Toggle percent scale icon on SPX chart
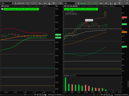Viewport: 129px width, 96px height. 45,95
